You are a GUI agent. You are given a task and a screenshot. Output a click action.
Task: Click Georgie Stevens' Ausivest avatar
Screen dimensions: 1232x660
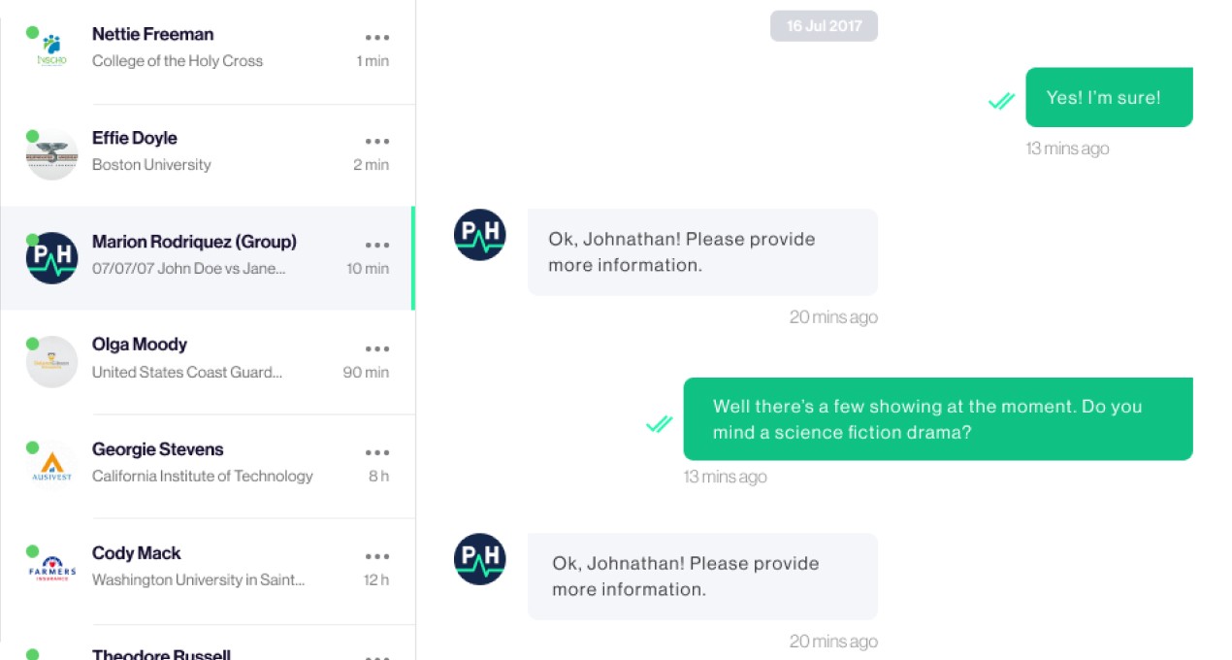(51, 466)
